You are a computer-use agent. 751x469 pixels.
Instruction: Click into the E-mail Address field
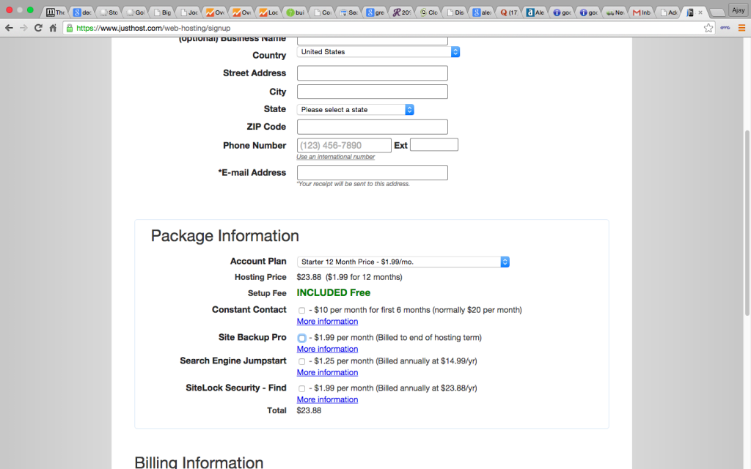pos(372,173)
